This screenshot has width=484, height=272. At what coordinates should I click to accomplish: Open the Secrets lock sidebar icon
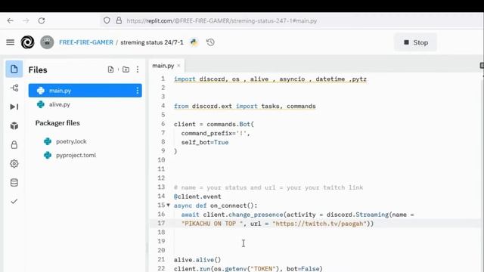pos(14,144)
